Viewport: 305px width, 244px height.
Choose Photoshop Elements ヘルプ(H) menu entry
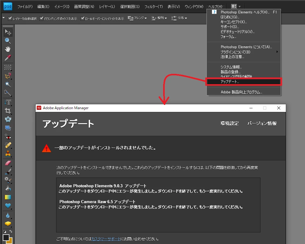(244, 12)
